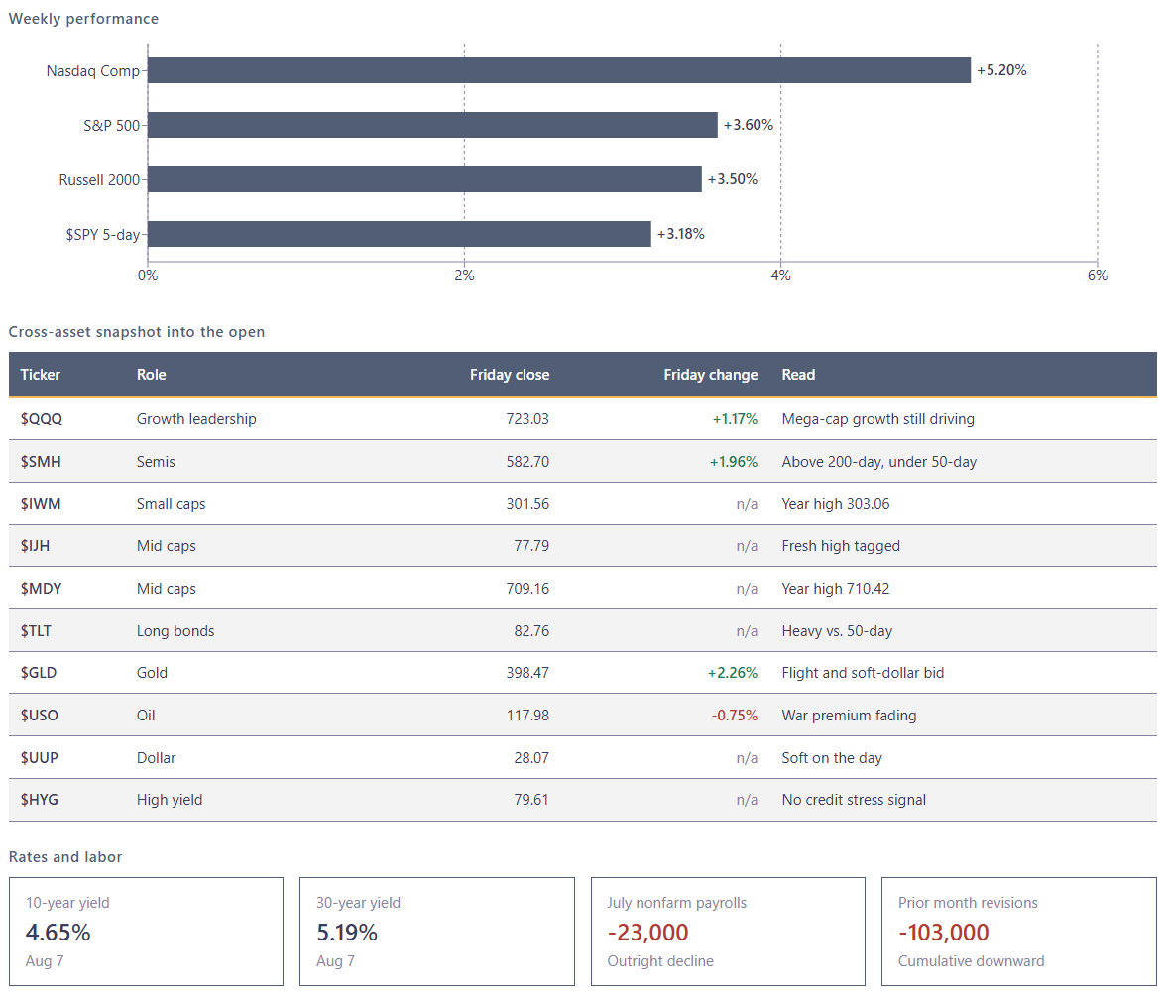Select the $HYG ticker cell
Screen dimensions: 1166x995
click(x=40, y=801)
